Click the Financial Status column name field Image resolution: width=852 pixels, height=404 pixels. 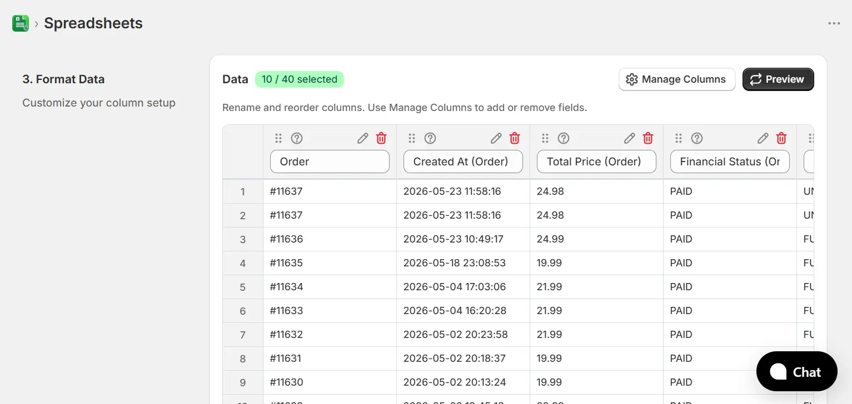[730, 161]
